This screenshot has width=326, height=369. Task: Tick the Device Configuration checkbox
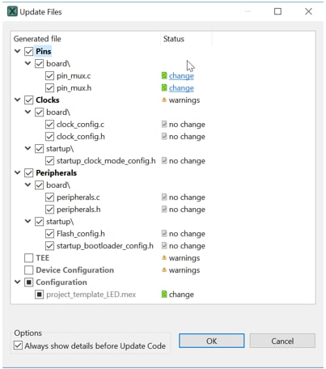coord(29,270)
